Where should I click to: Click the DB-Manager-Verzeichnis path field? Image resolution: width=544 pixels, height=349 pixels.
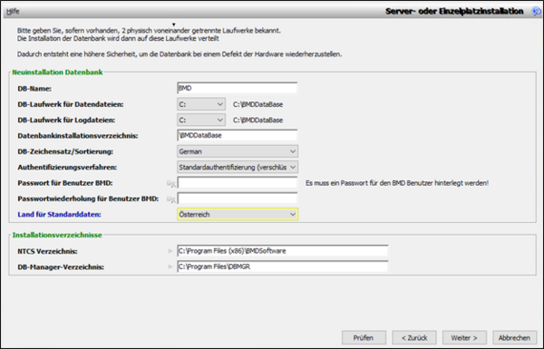[283, 267]
